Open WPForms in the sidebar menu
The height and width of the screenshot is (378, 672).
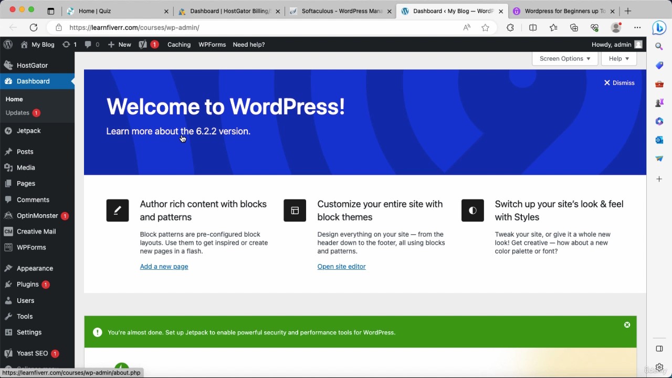pyautogui.click(x=37, y=247)
